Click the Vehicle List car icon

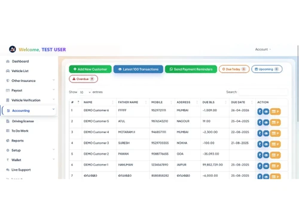coord(8,71)
